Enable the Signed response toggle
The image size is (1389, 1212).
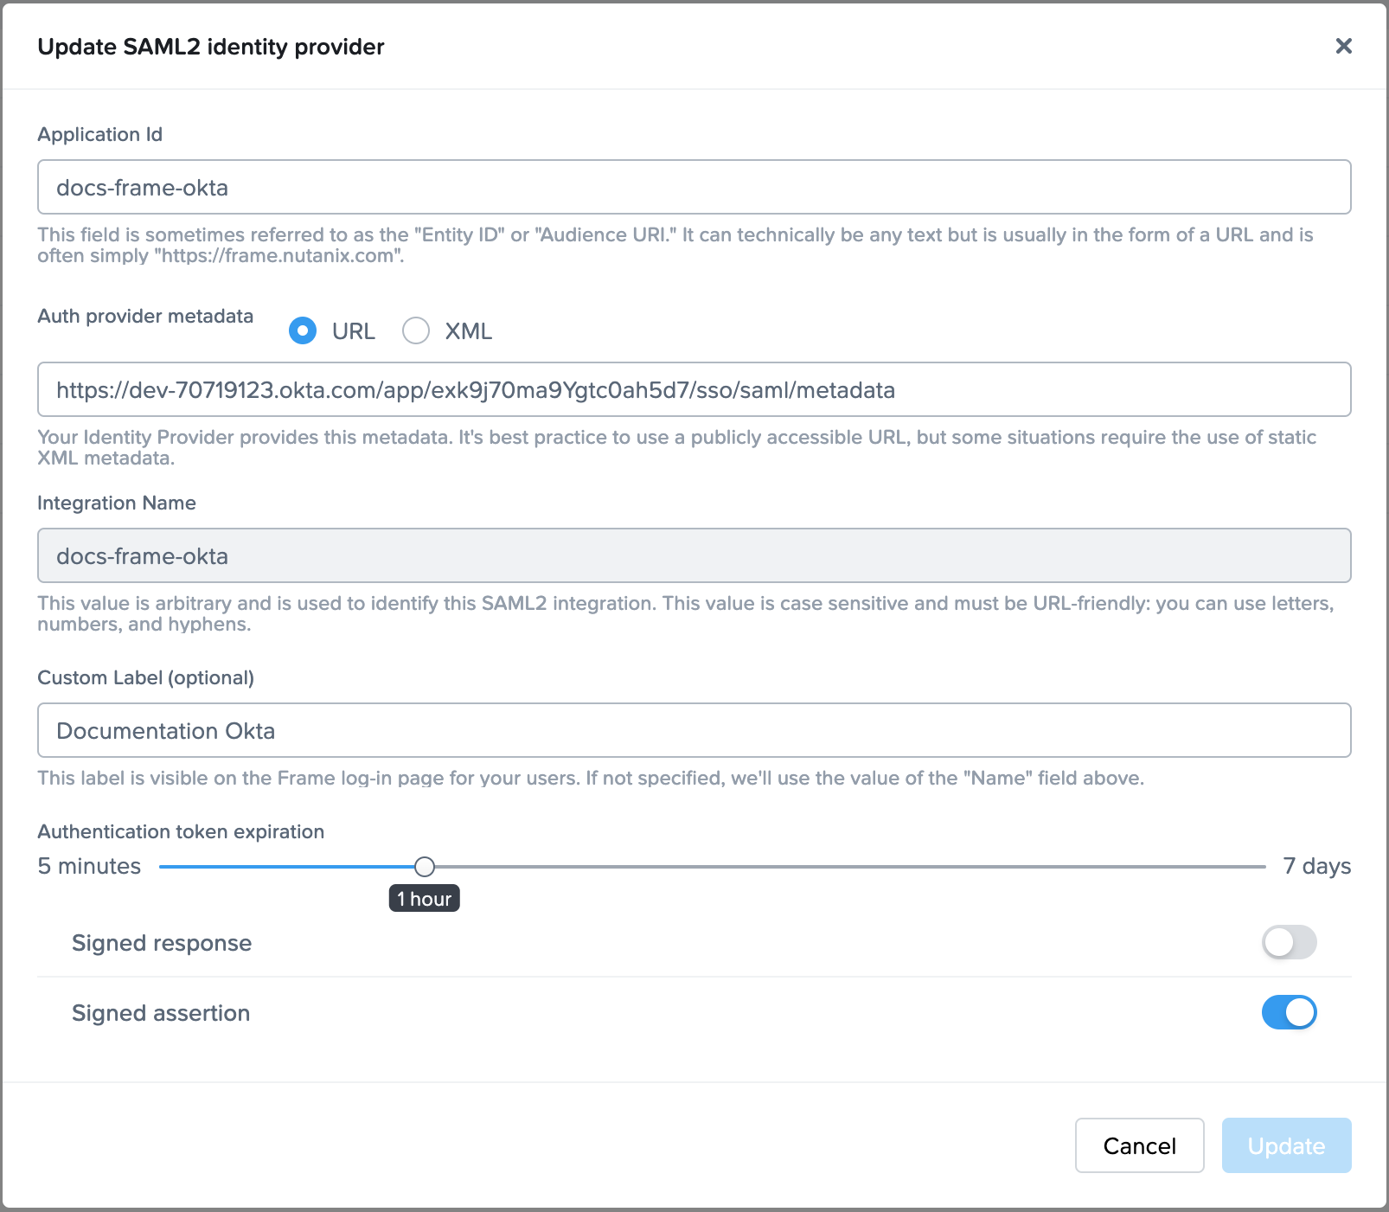pyautogui.click(x=1288, y=942)
